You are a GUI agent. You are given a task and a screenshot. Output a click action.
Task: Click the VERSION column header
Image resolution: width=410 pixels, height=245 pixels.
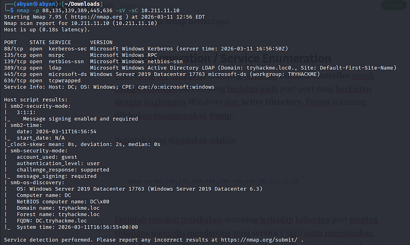pos(101,42)
